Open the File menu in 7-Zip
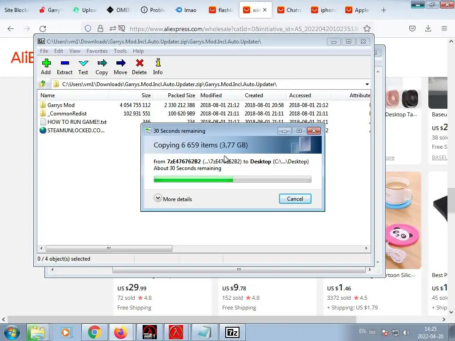The image size is (455, 341). [44, 51]
